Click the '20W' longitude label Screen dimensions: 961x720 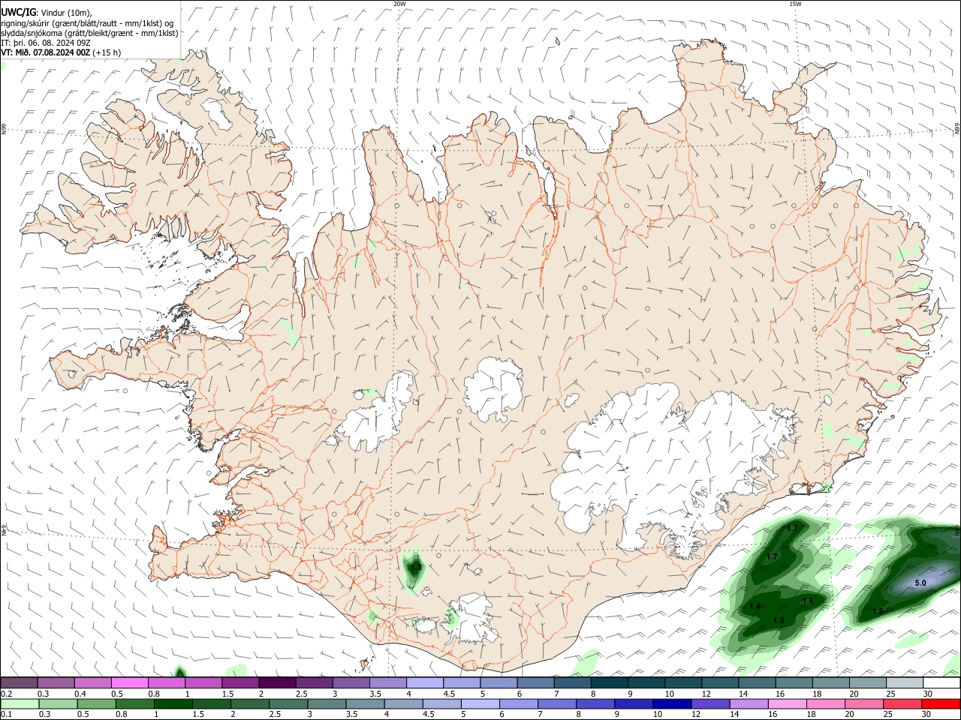tap(399, 4)
